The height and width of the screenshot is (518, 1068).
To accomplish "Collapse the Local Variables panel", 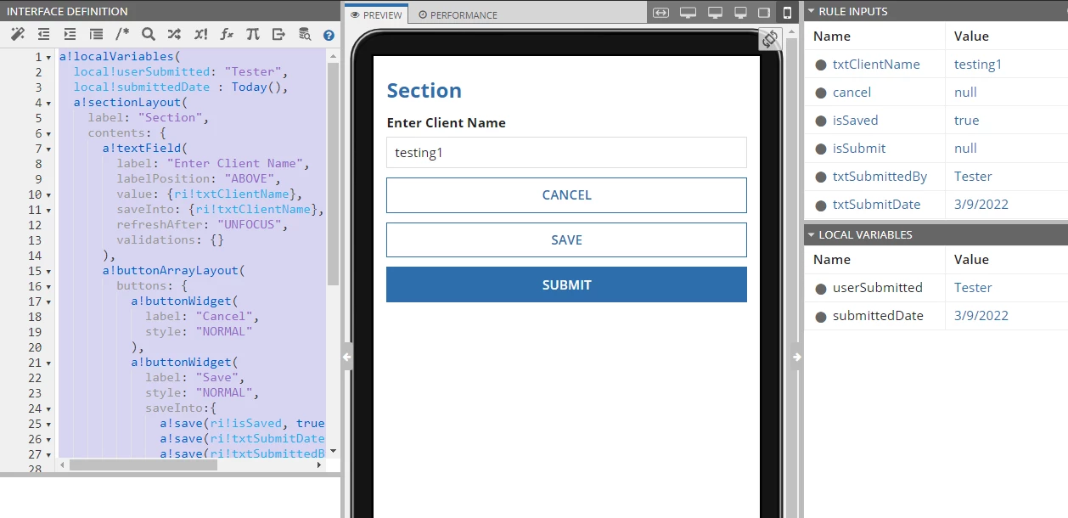I will click(x=811, y=234).
